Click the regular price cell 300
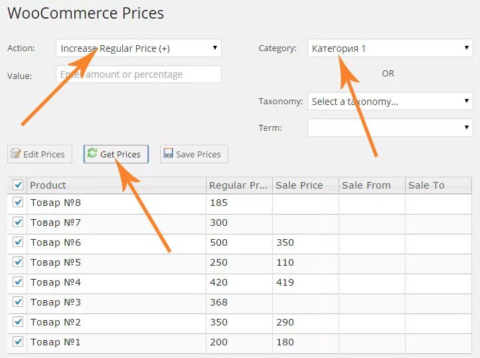480x358 pixels. tap(240, 223)
